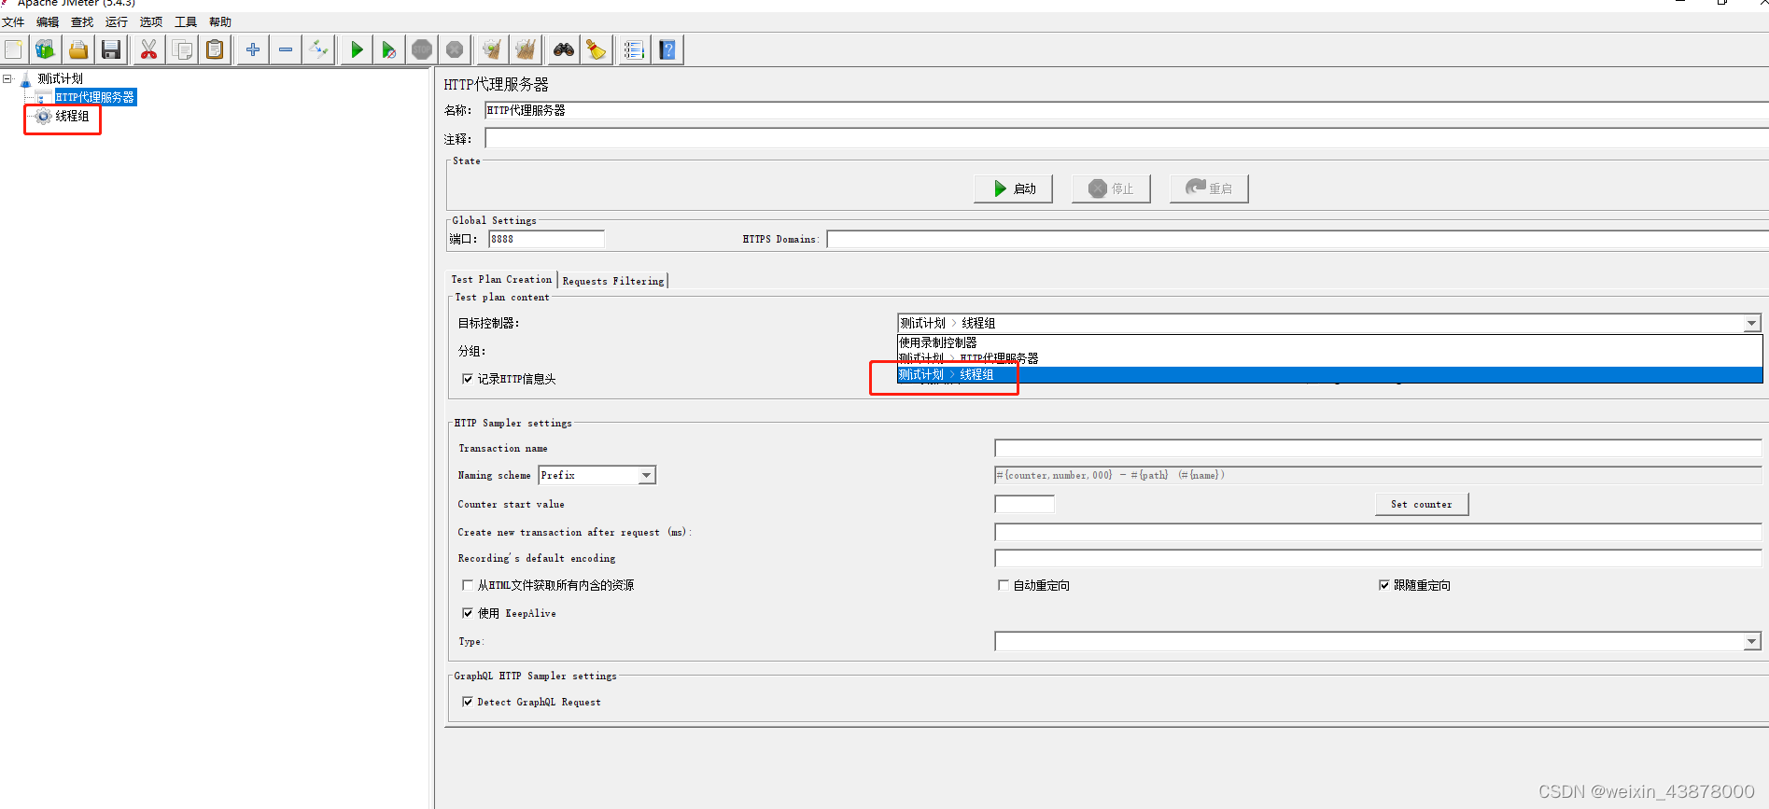Select HTTP代理服务器 in the tree
Image resolution: width=1769 pixels, height=809 pixels.
point(95,97)
